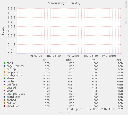Click the purple buffers legend swatch
Image resolution: width=128 pixels, height=115 pixels.
click(x=4, y=84)
